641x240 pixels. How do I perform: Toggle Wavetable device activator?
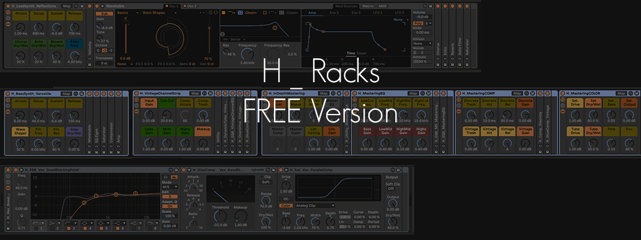click(x=97, y=6)
